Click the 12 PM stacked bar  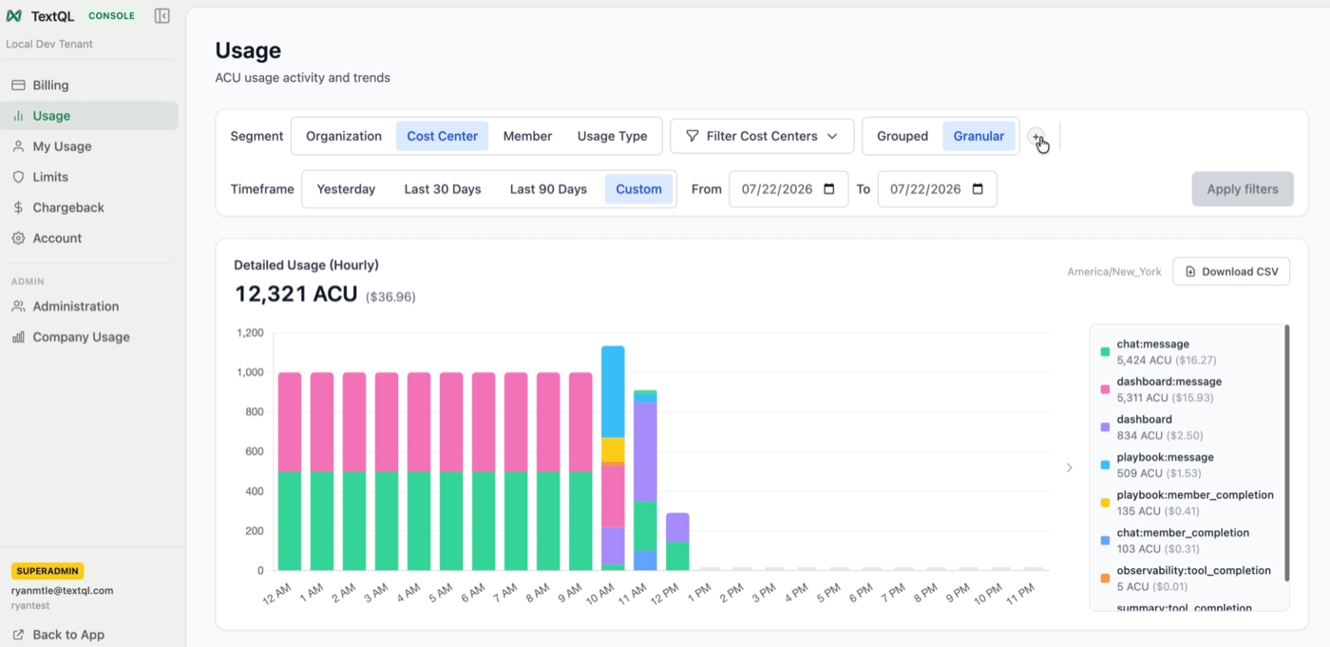tap(677, 542)
